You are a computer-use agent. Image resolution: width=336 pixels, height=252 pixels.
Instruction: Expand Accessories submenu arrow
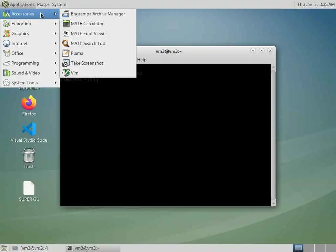[x=55, y=14]
